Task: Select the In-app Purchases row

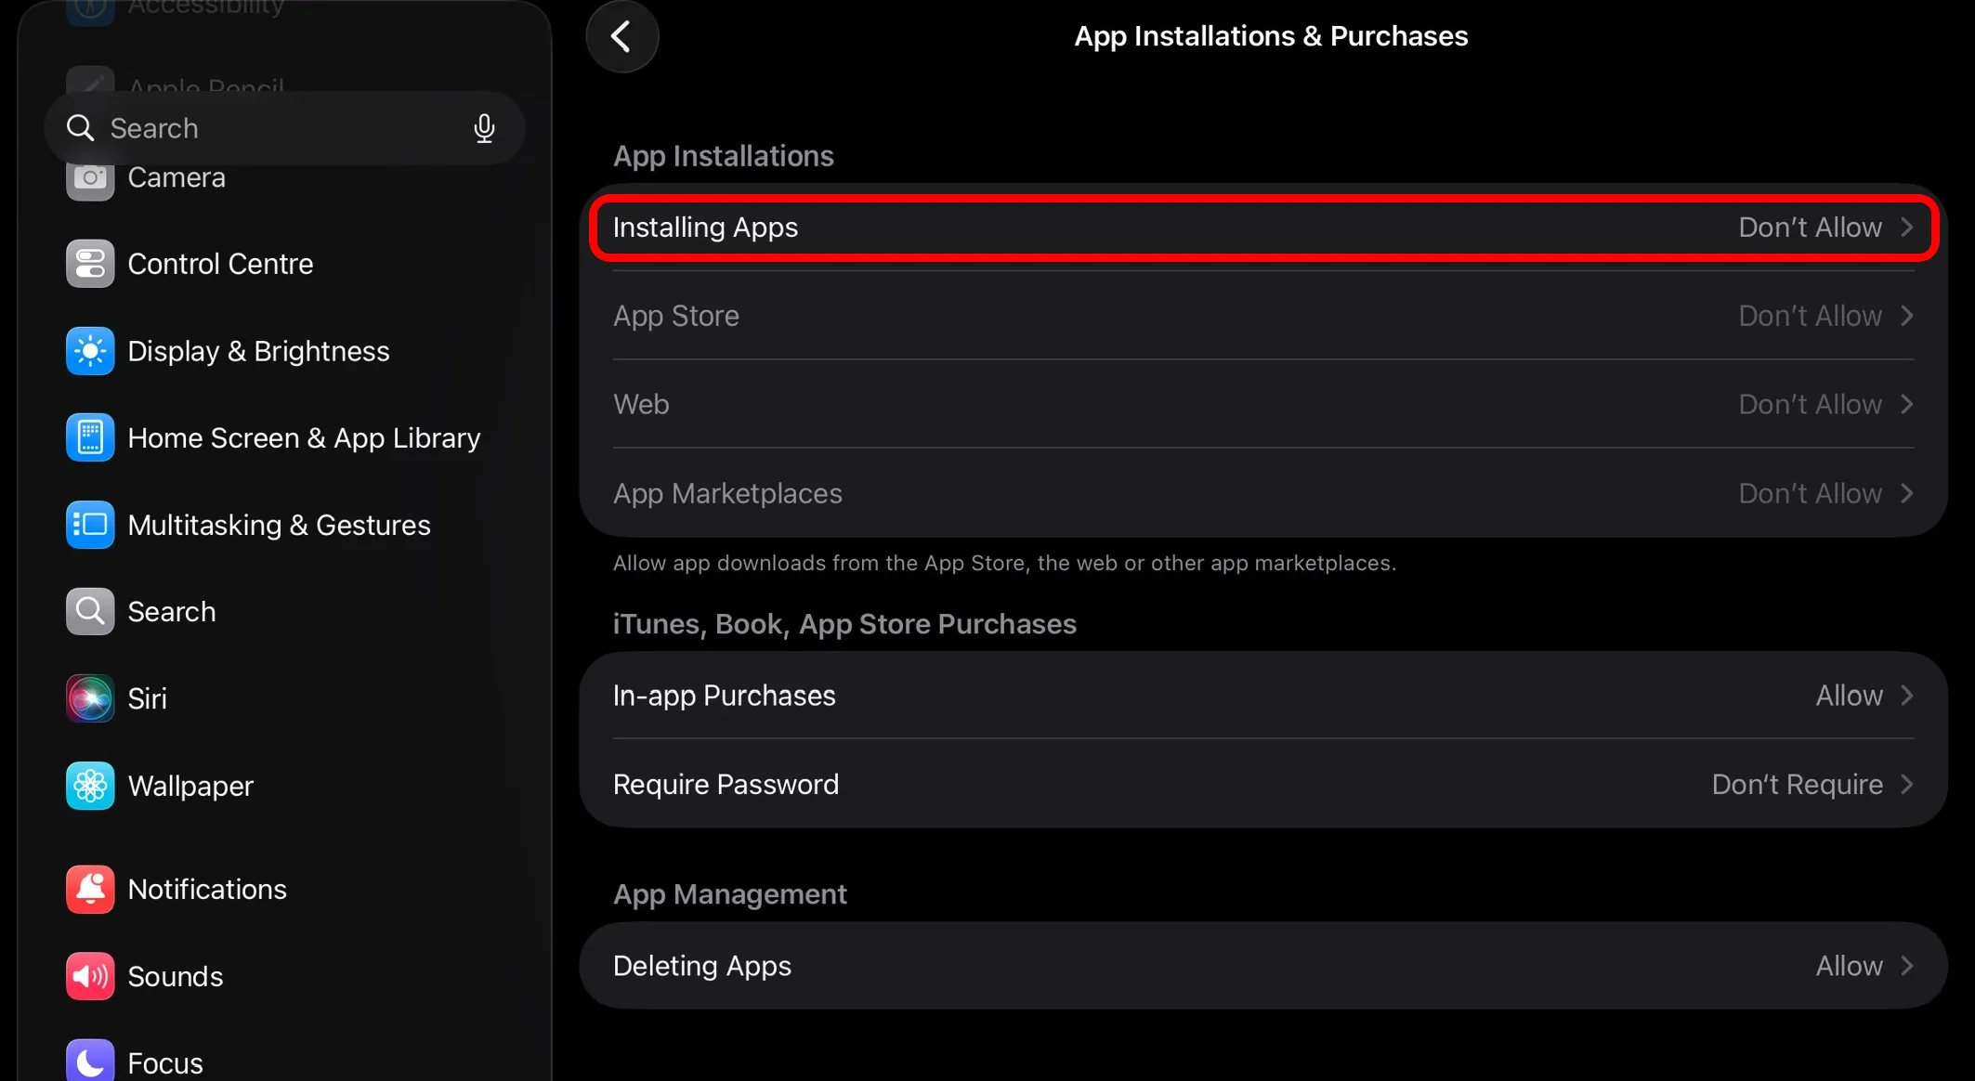Action: (1263, 696)
